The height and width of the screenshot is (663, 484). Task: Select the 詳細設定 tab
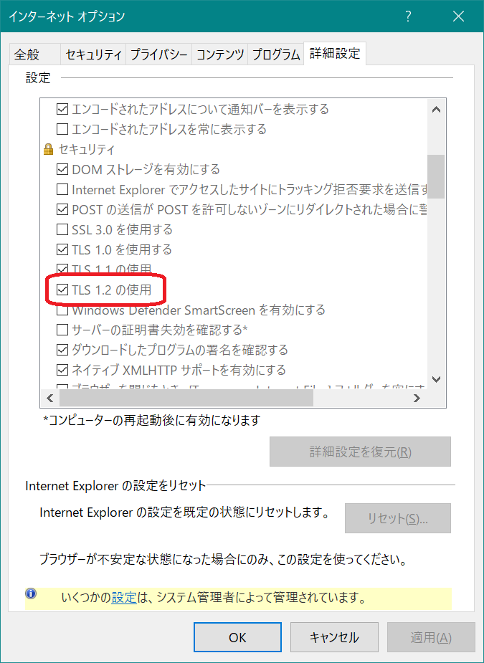tap(335, 54)
